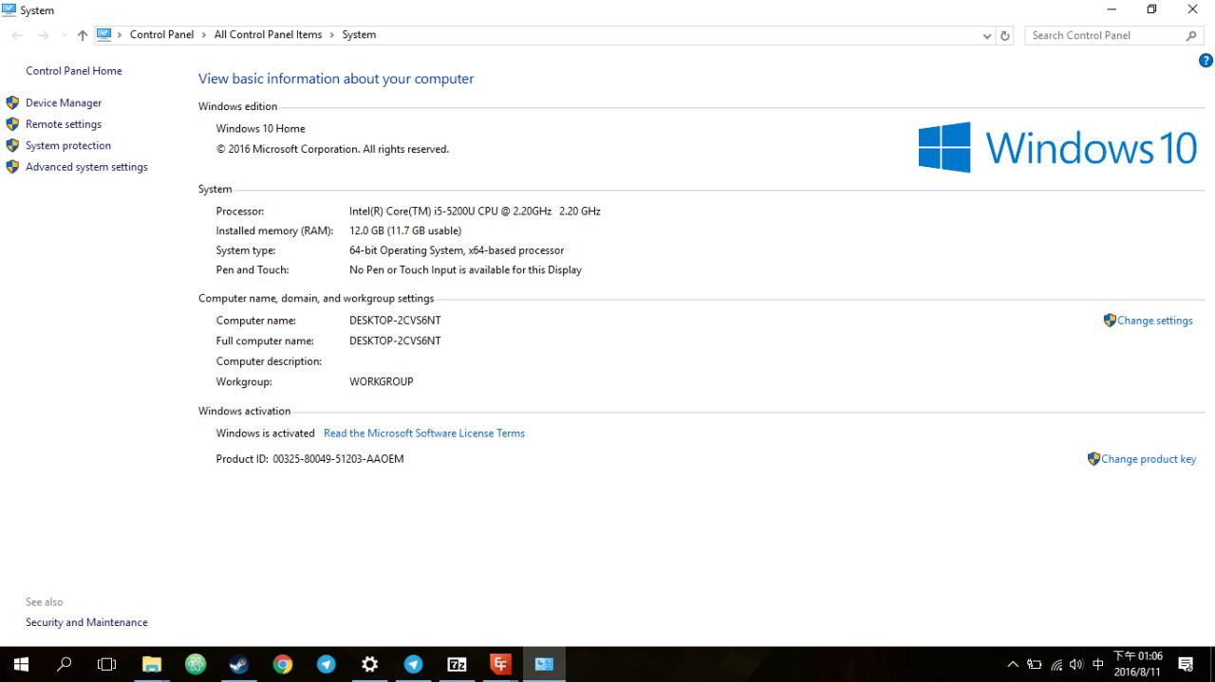Click the blue Help question mark icon
Image resolution: width=1215 pixels, height=682 pixels.
[x=1206, y=61]
